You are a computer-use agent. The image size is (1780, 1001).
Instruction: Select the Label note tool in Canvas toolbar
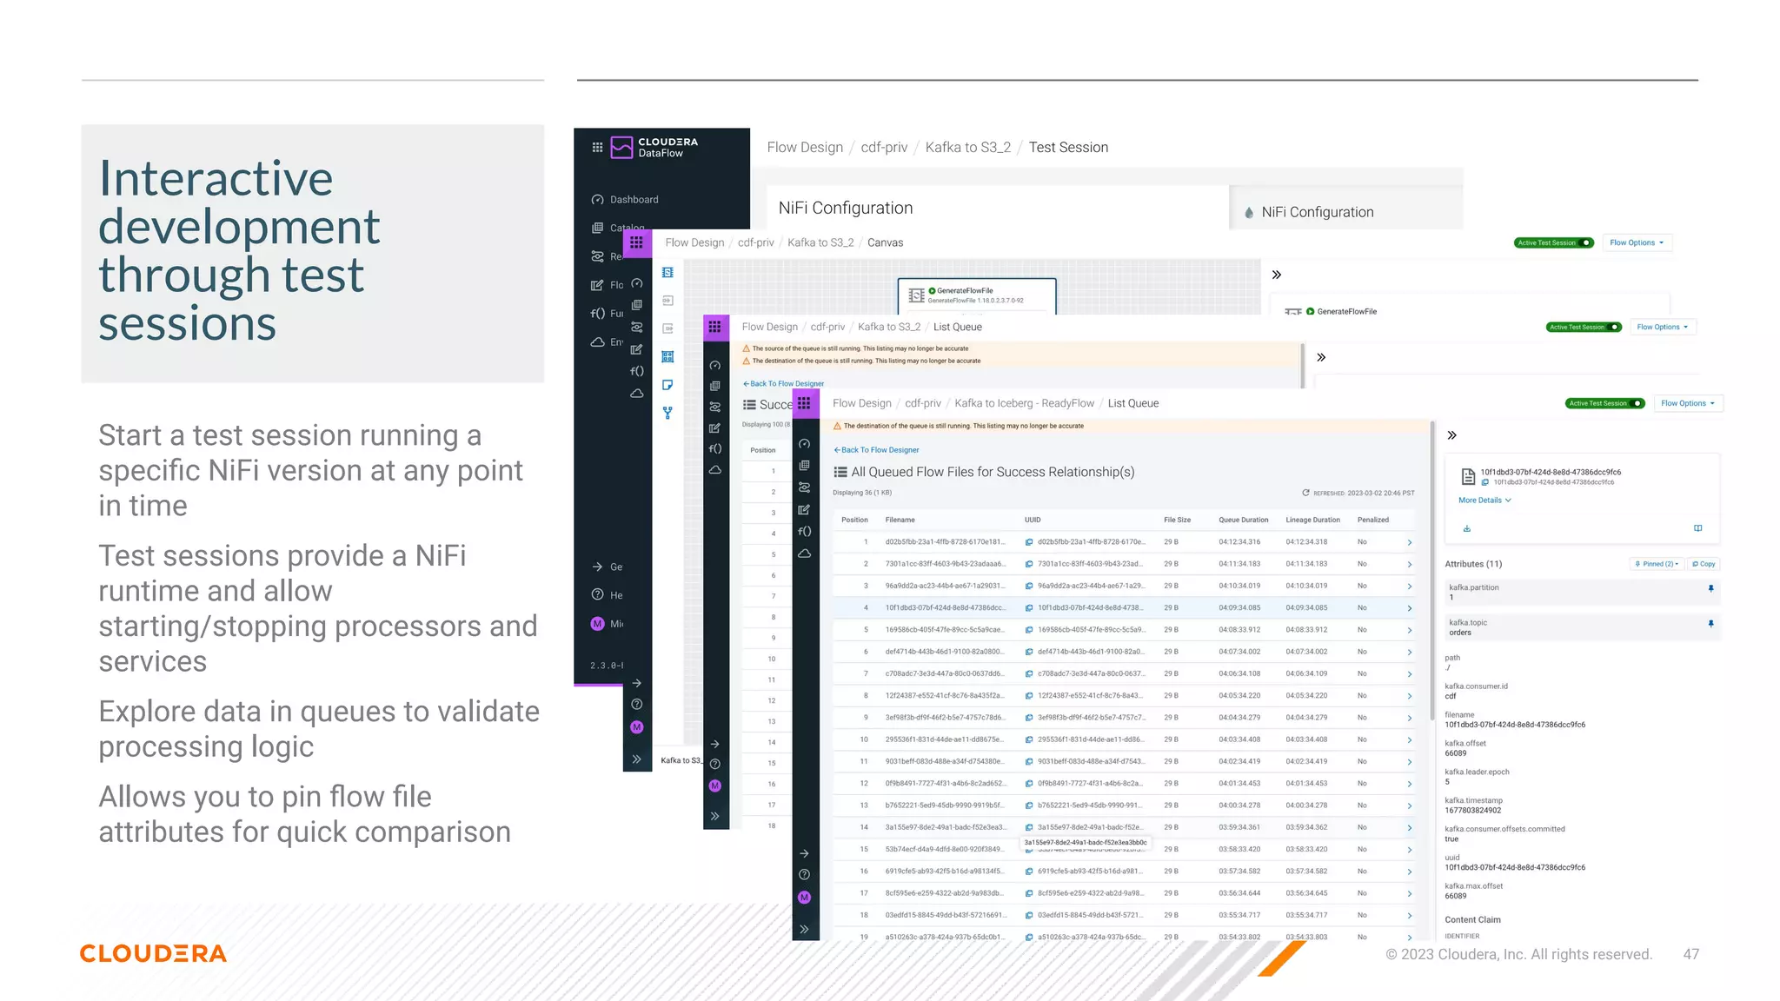point(667,385)
